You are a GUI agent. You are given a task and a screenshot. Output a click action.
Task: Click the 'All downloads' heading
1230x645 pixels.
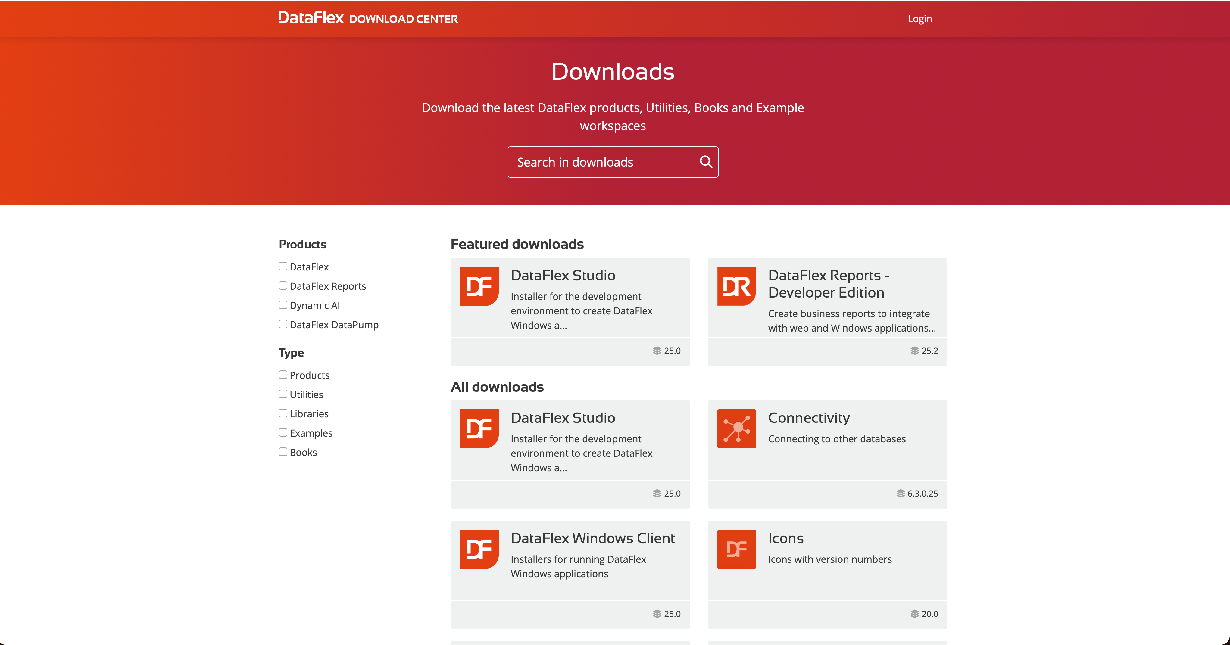click(x=497, y=387)
